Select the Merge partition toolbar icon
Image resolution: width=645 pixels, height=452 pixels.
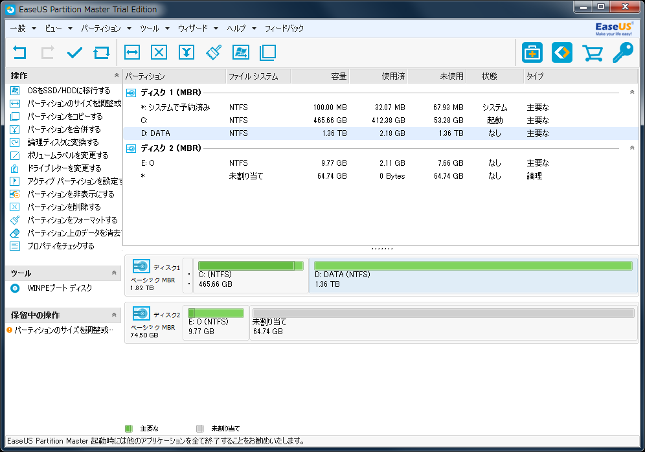(187, 52)
